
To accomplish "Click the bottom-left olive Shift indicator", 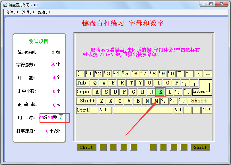I will (86, 147).
